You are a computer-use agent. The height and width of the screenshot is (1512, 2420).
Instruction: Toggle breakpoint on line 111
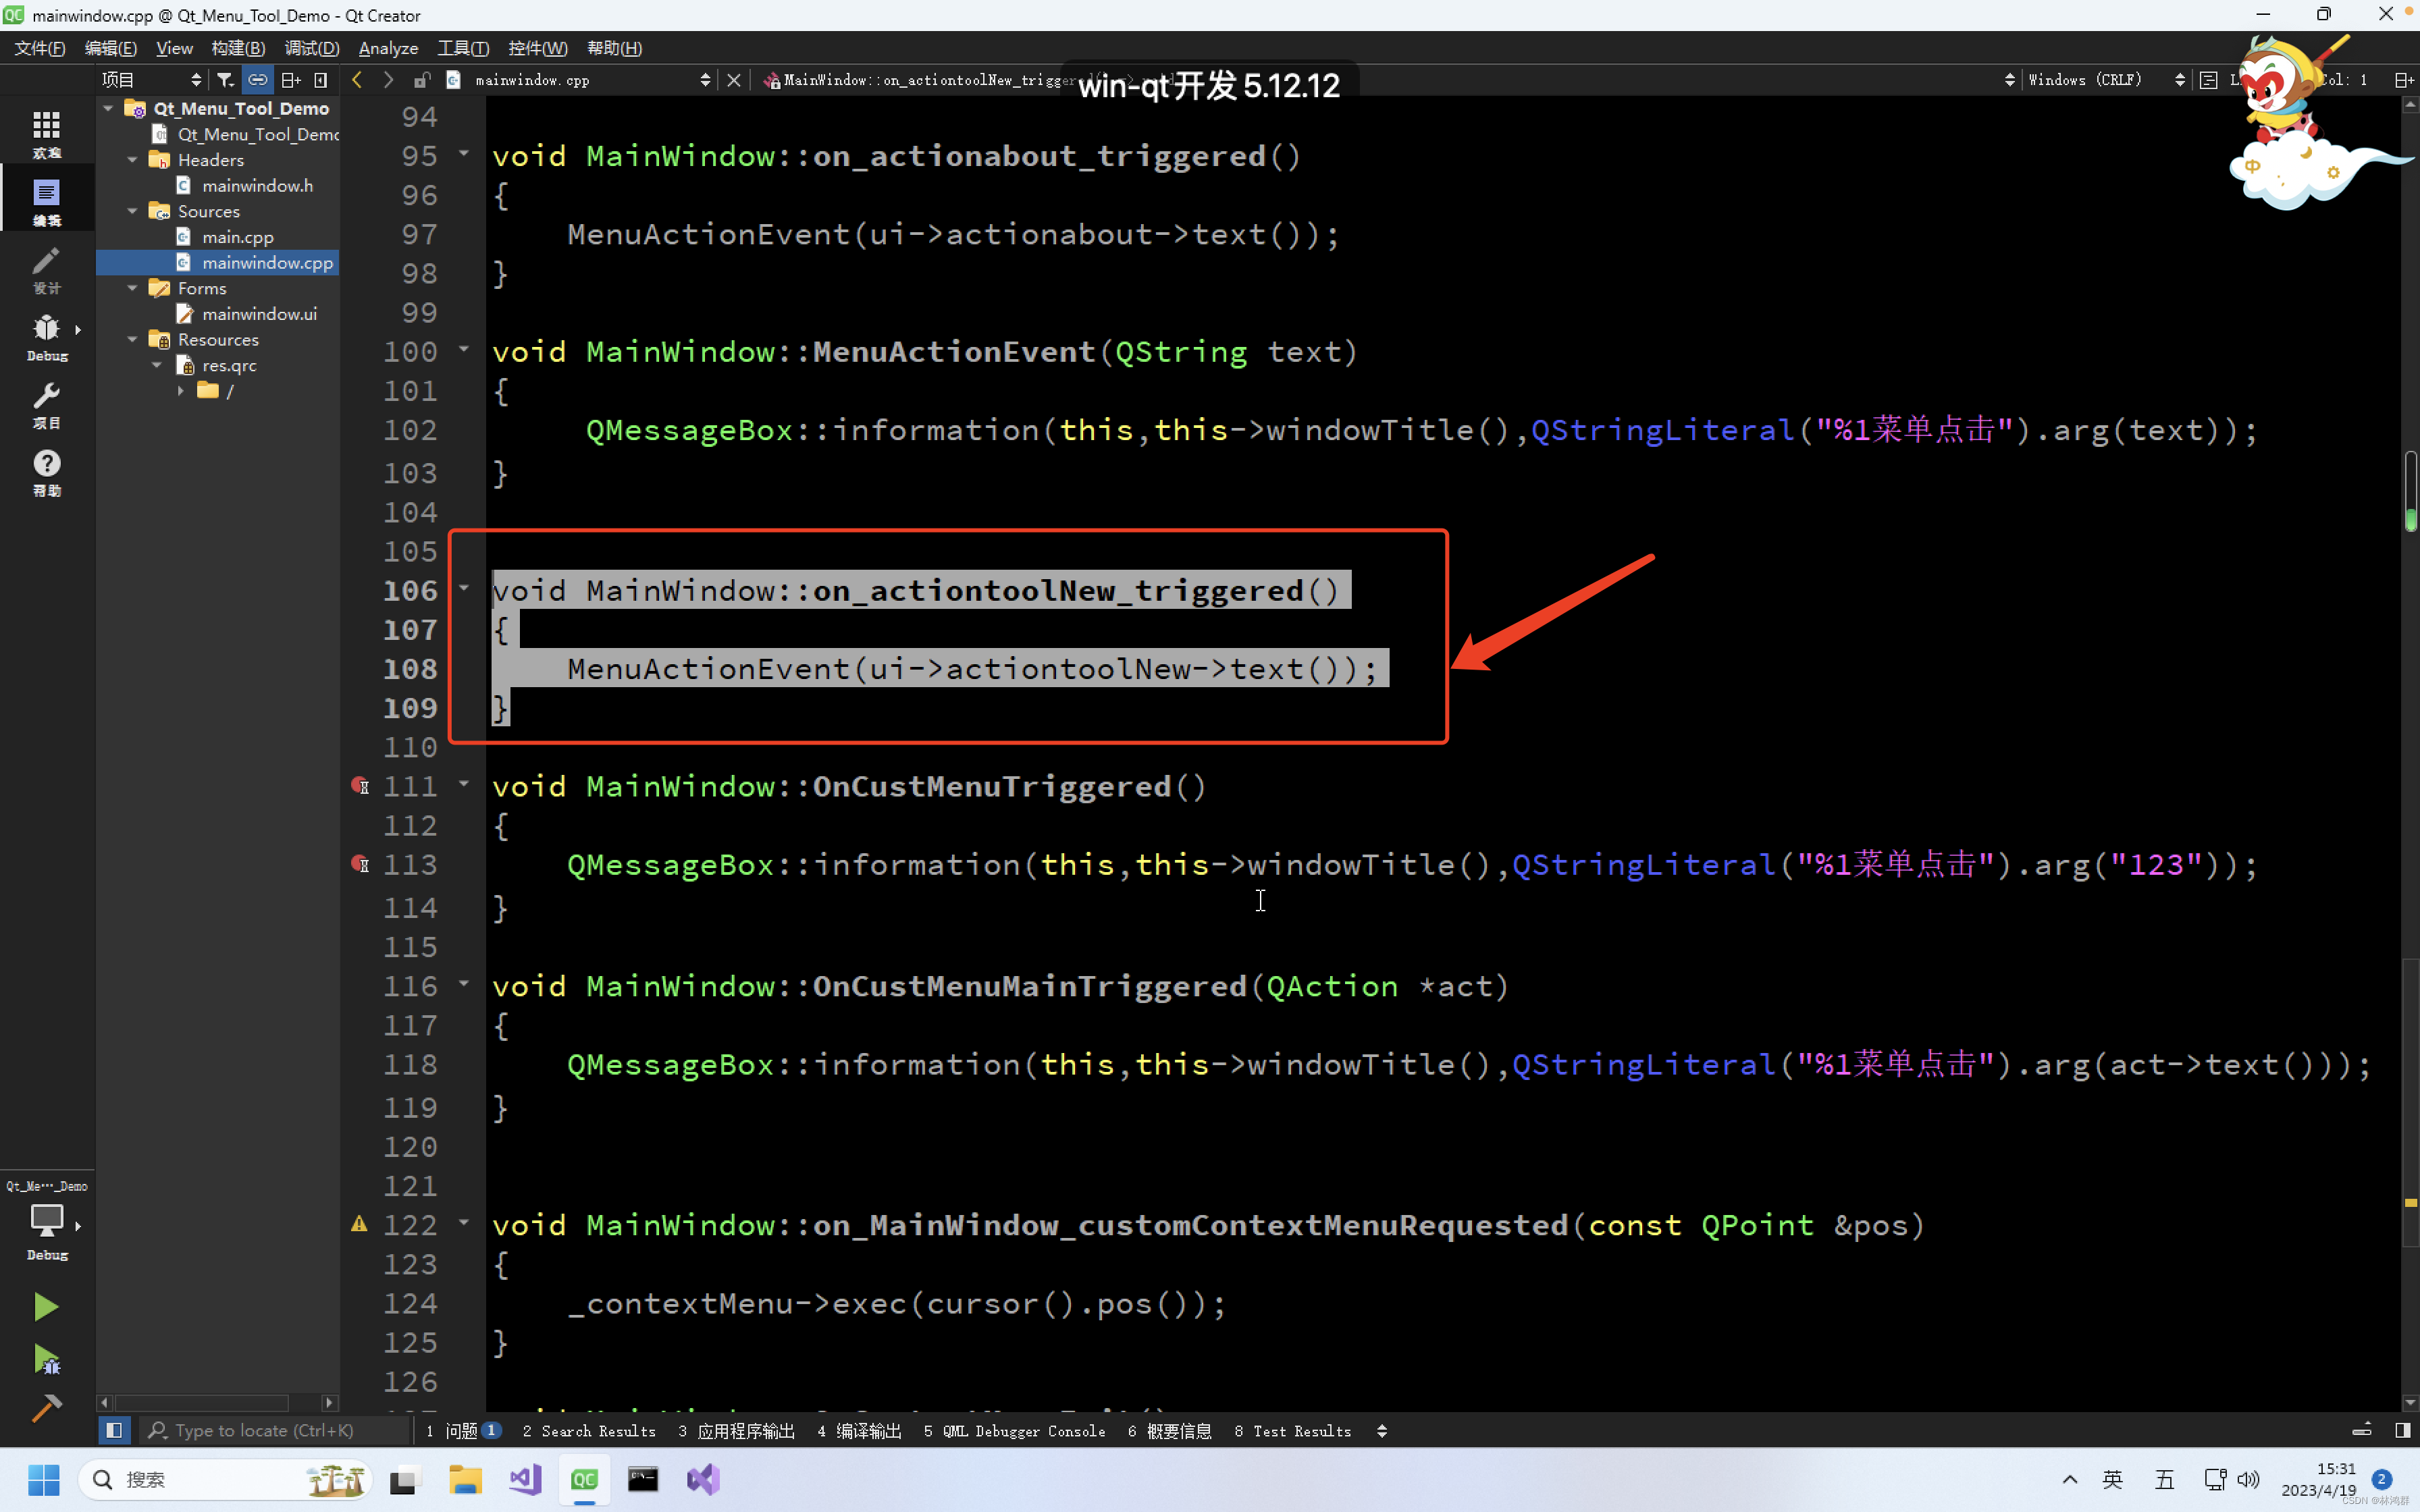tap(360, 786)
